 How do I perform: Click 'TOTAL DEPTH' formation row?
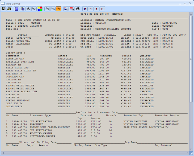[80, 106]
